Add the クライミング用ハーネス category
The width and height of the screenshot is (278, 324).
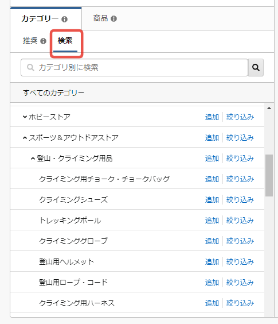click(212, 303)
